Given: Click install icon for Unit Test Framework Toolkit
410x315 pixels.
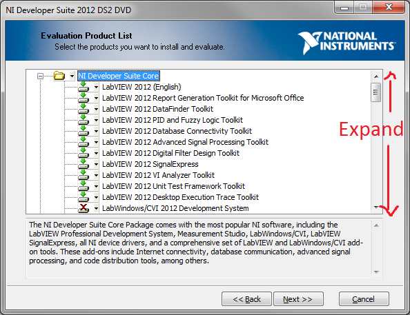Looking at the screenshot, I should point(84,185).
